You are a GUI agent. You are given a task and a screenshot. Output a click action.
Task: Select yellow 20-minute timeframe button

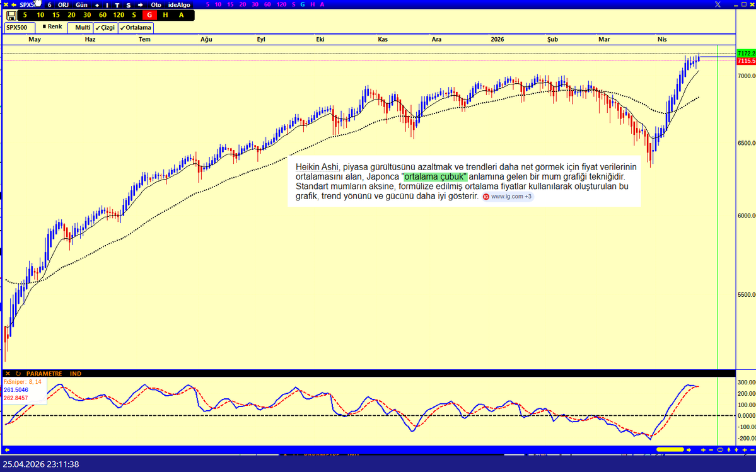(71, 15)
